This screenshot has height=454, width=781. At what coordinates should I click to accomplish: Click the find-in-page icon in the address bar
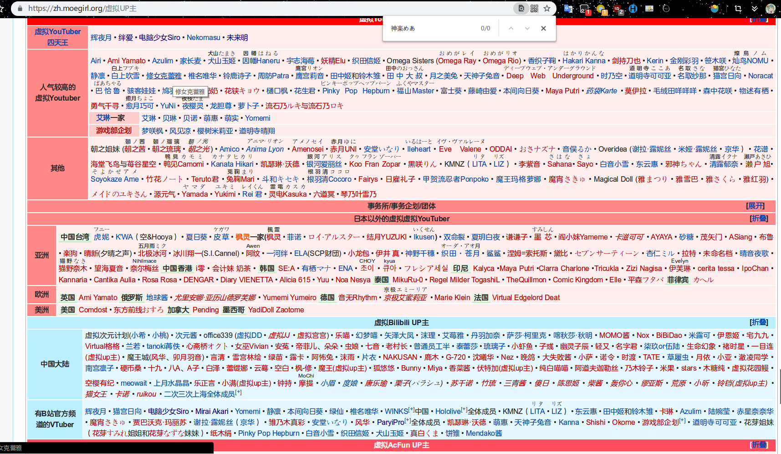click(x=521, y=8)
